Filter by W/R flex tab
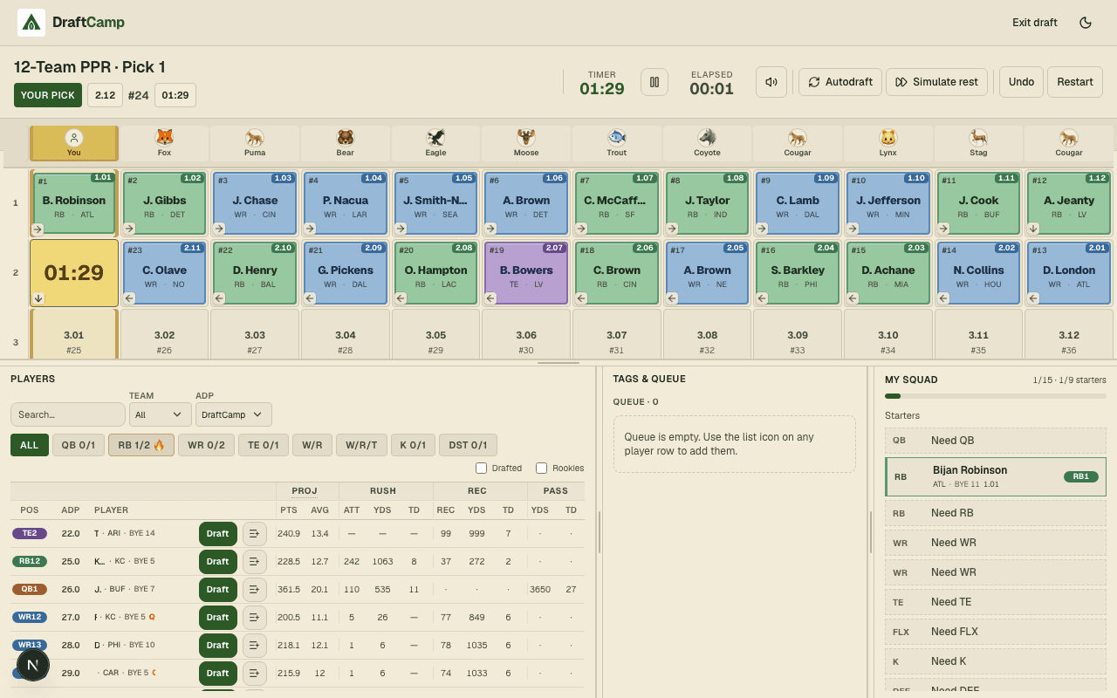 point(312,445)
